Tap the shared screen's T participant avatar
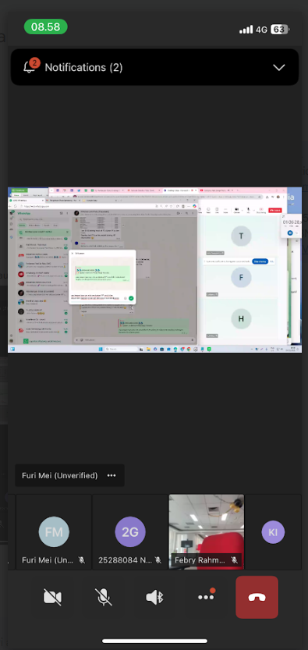Viewport: 308px width, 650px height. [x=241, y=236]
